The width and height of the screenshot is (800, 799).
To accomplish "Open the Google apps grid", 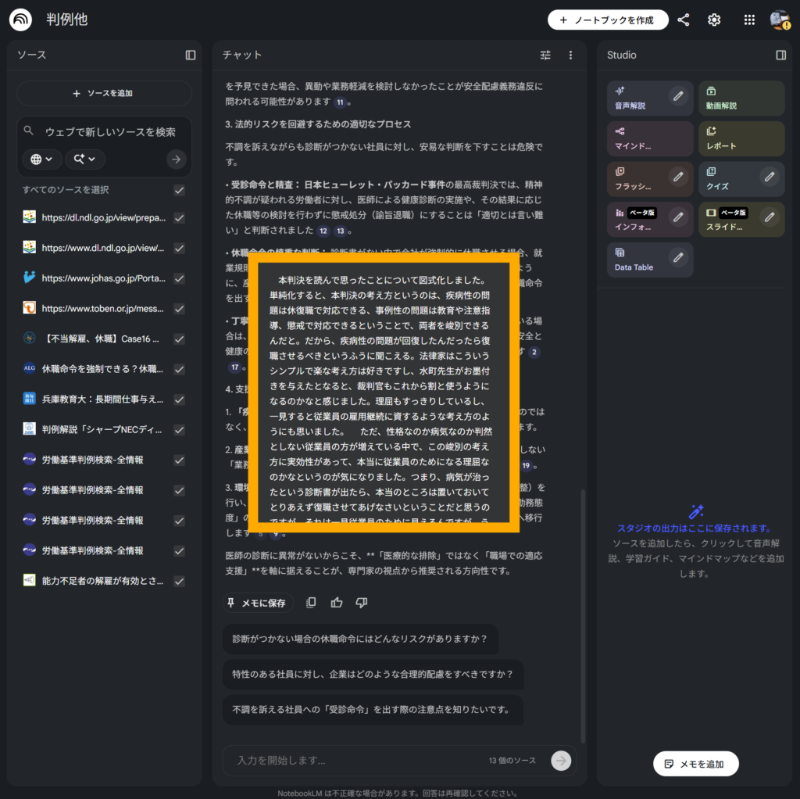I will tap(749, 20).
